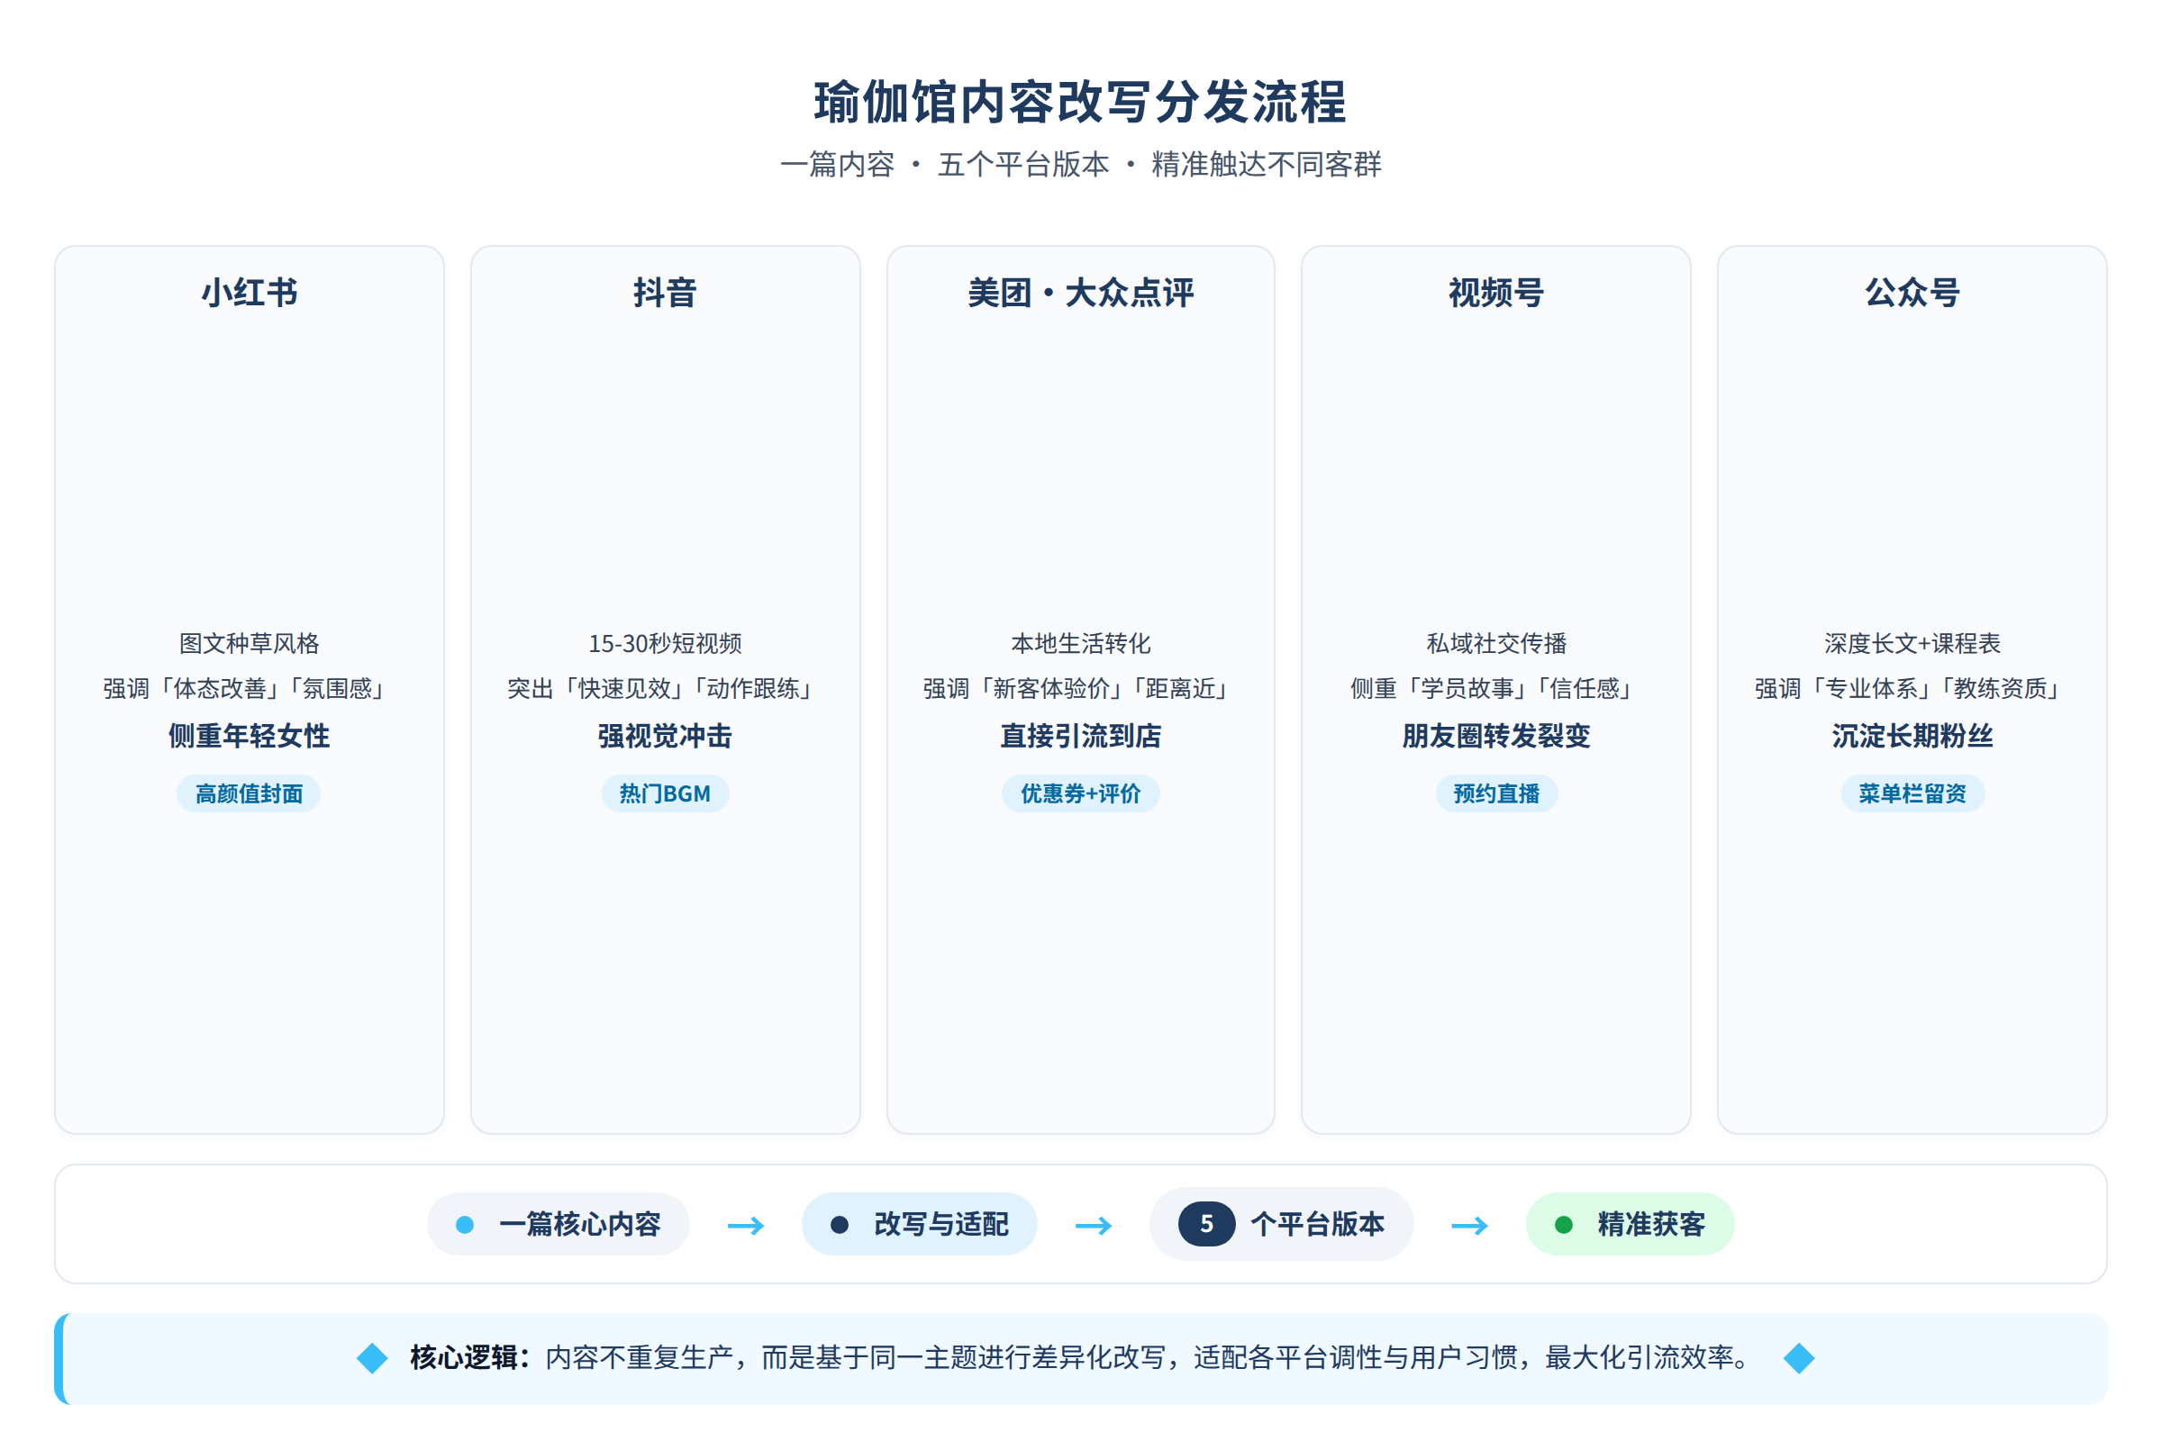Click the 精准获客 step pill
The width and height of the screenshot is (2162, 1441).
(x=1630, y=1224)
